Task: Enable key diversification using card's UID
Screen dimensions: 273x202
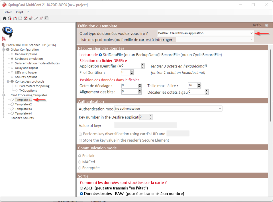Action: [x=80, y=134]
